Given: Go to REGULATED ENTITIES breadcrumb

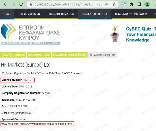Looking at the screenshot, I should point(13,55).
